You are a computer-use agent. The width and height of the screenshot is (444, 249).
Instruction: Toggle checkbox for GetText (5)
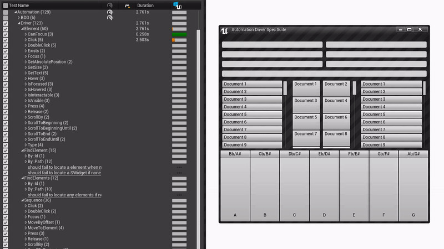[6, 73]
